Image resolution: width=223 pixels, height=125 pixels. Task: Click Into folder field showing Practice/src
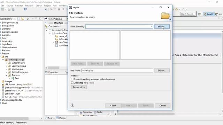pyautogui.click(x=117, y=70)
